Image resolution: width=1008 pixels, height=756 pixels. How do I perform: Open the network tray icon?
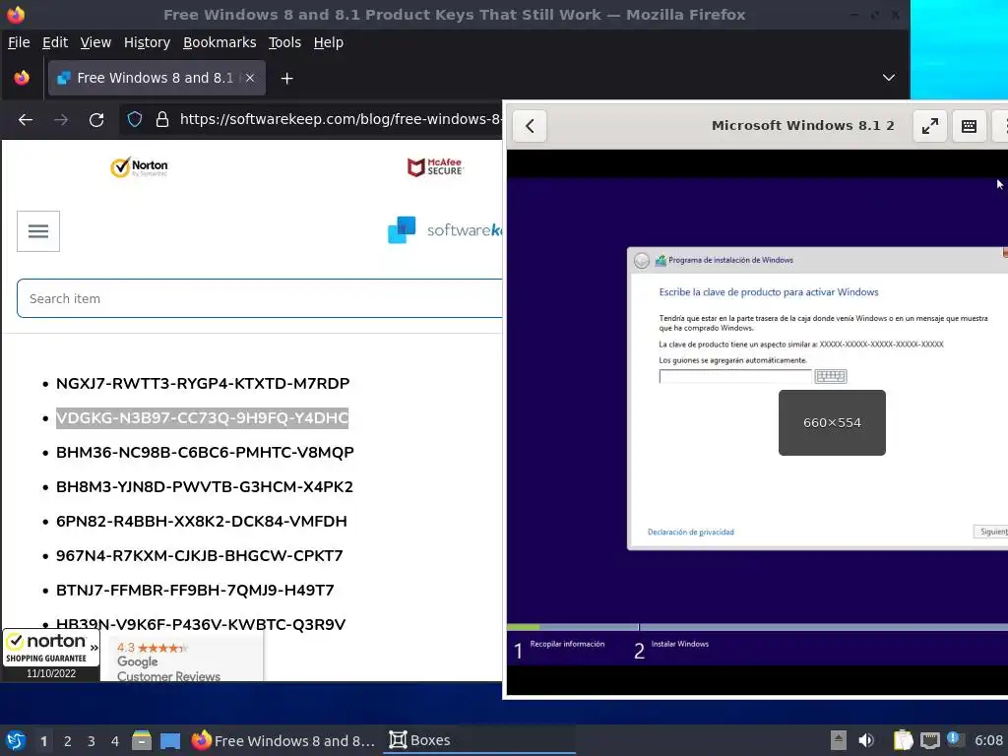click(x=929, y=740)
